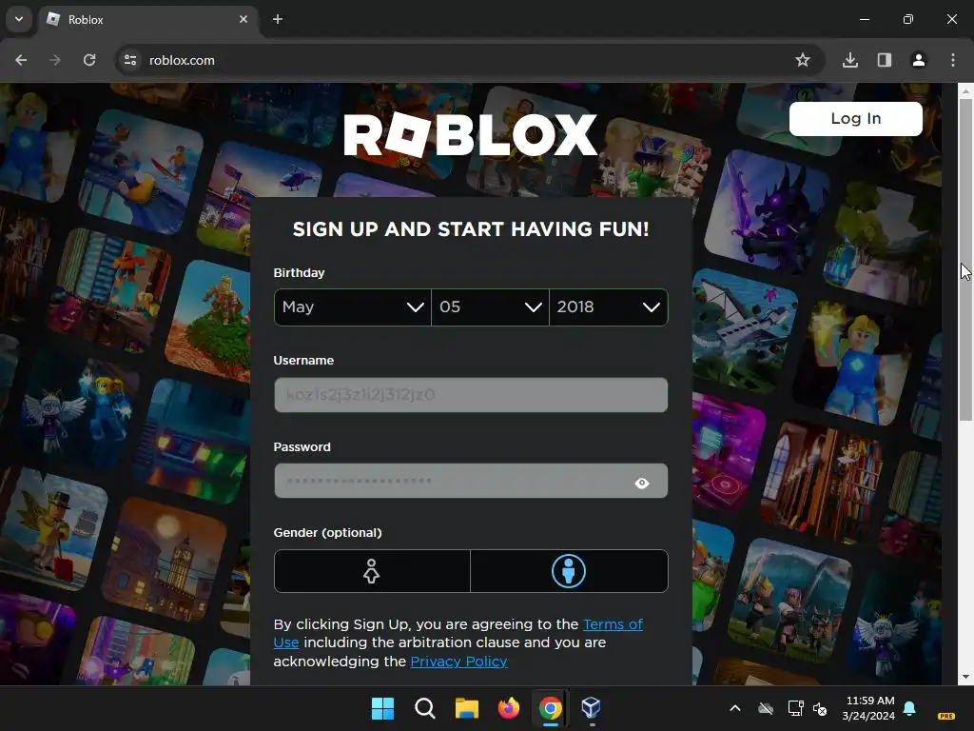
Task: Click the page vertical scrollbar thumb
Action: pyautogui.click(x=965, y=260)
